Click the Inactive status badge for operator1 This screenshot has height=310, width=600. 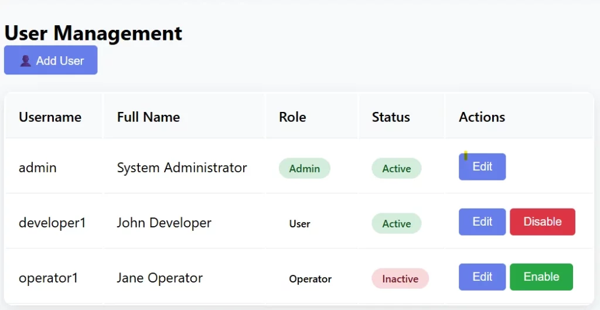click(x=400, y=278)
